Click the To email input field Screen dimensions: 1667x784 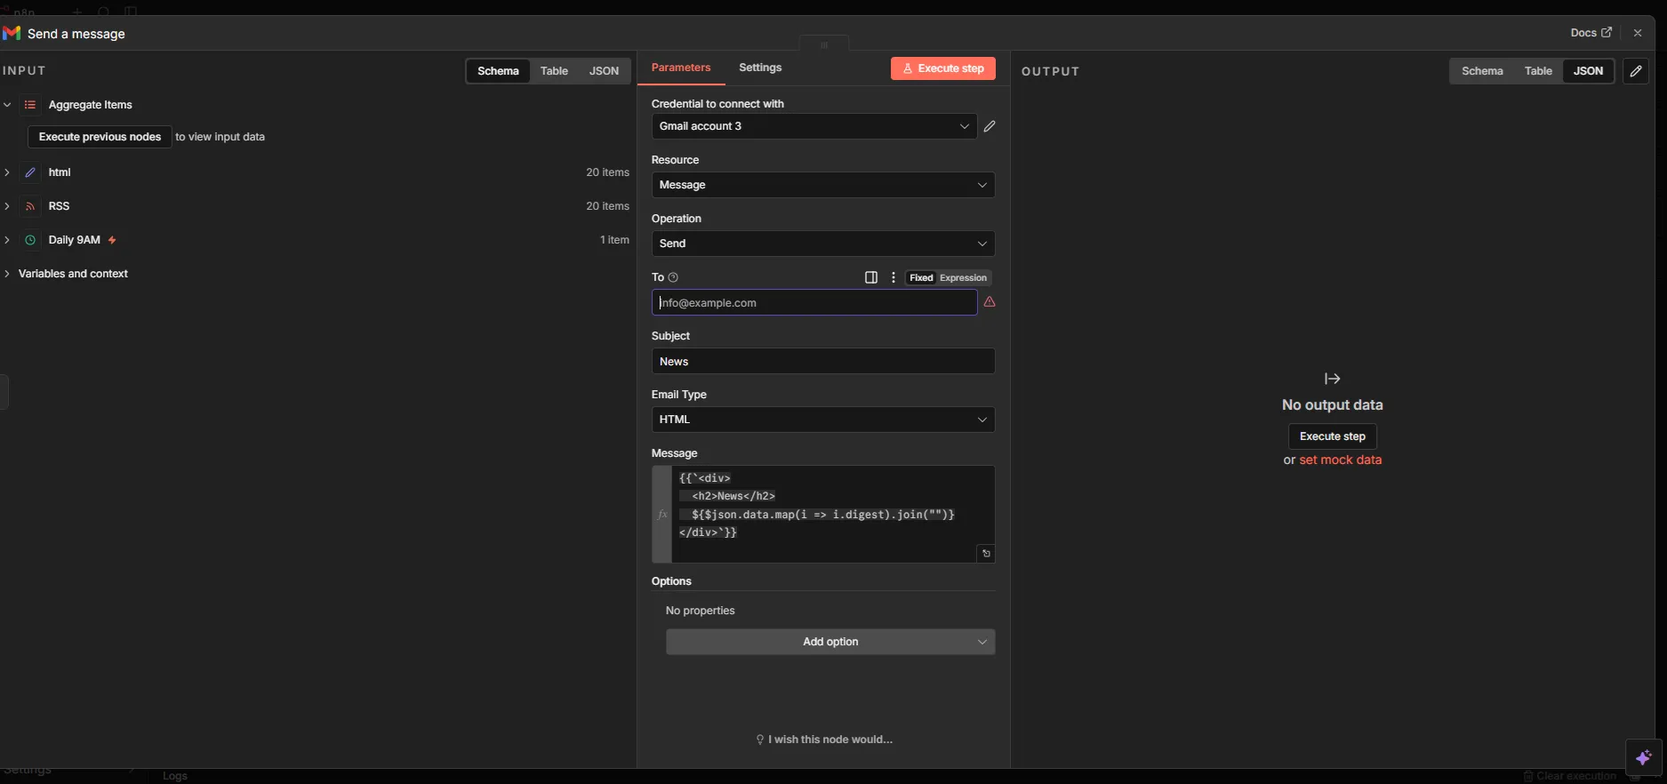813,303
